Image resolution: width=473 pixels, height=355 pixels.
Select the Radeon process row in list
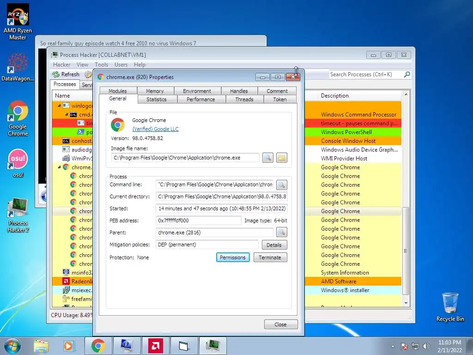pyautogui.click(x=227, y=281)
